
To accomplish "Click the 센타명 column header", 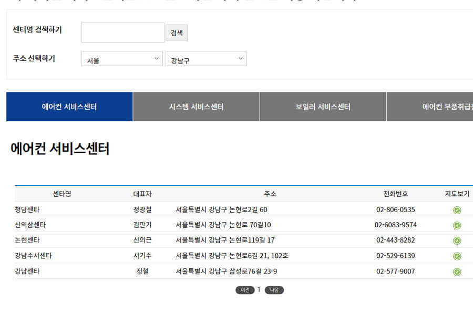I will pos(62,194).
